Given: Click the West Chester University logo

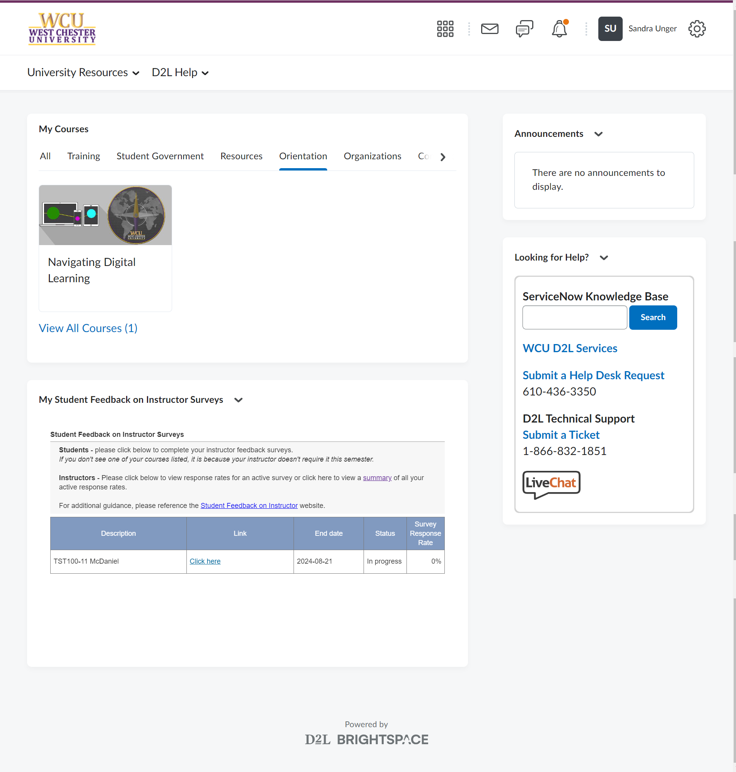Looking at the screenshot, I should click(62, 29).
